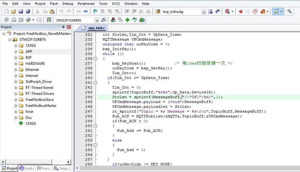Click the Incremental Find binoculars icon
Image resolution: width=300 pixels, height=172 pixels.
[x=218, y=11]
